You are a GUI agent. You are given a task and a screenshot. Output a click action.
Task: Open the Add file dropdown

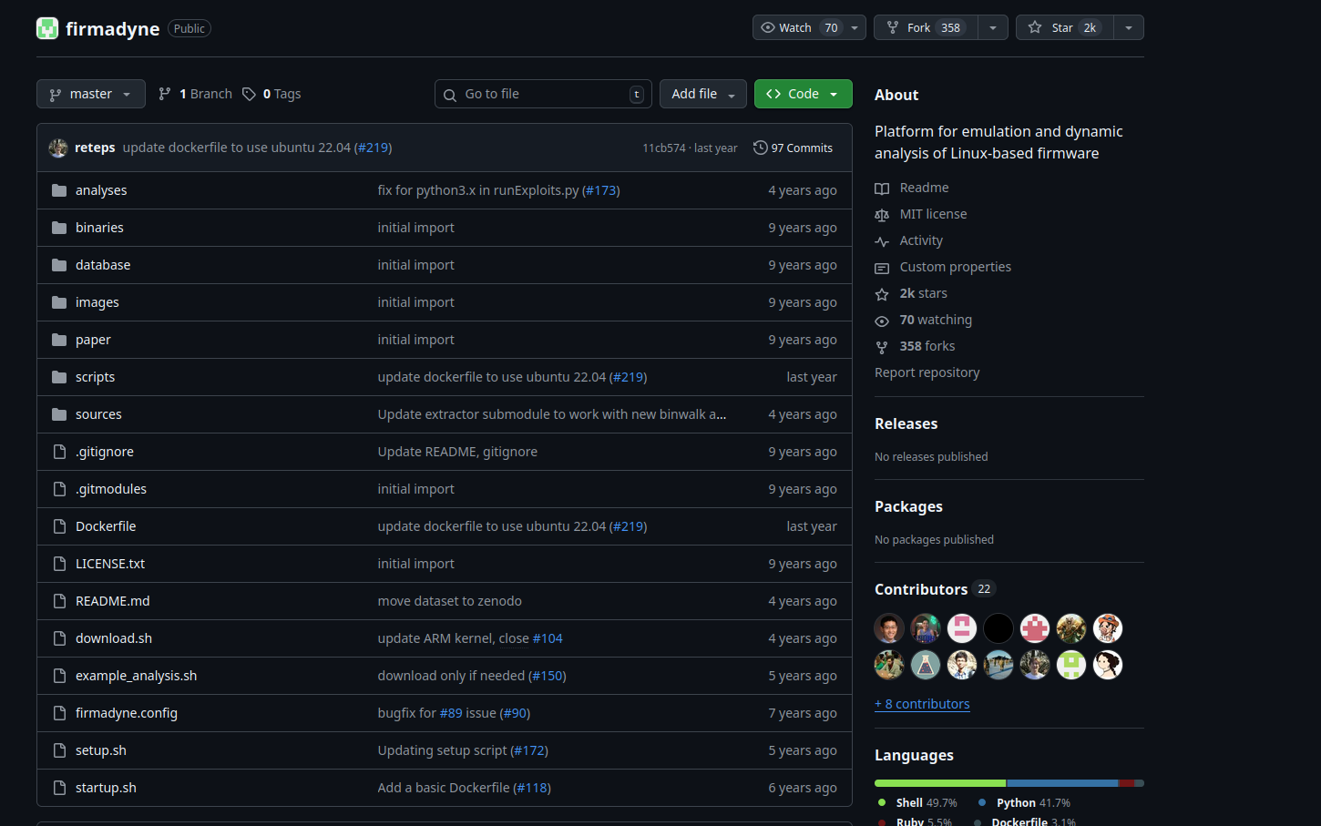coord(702,94)
